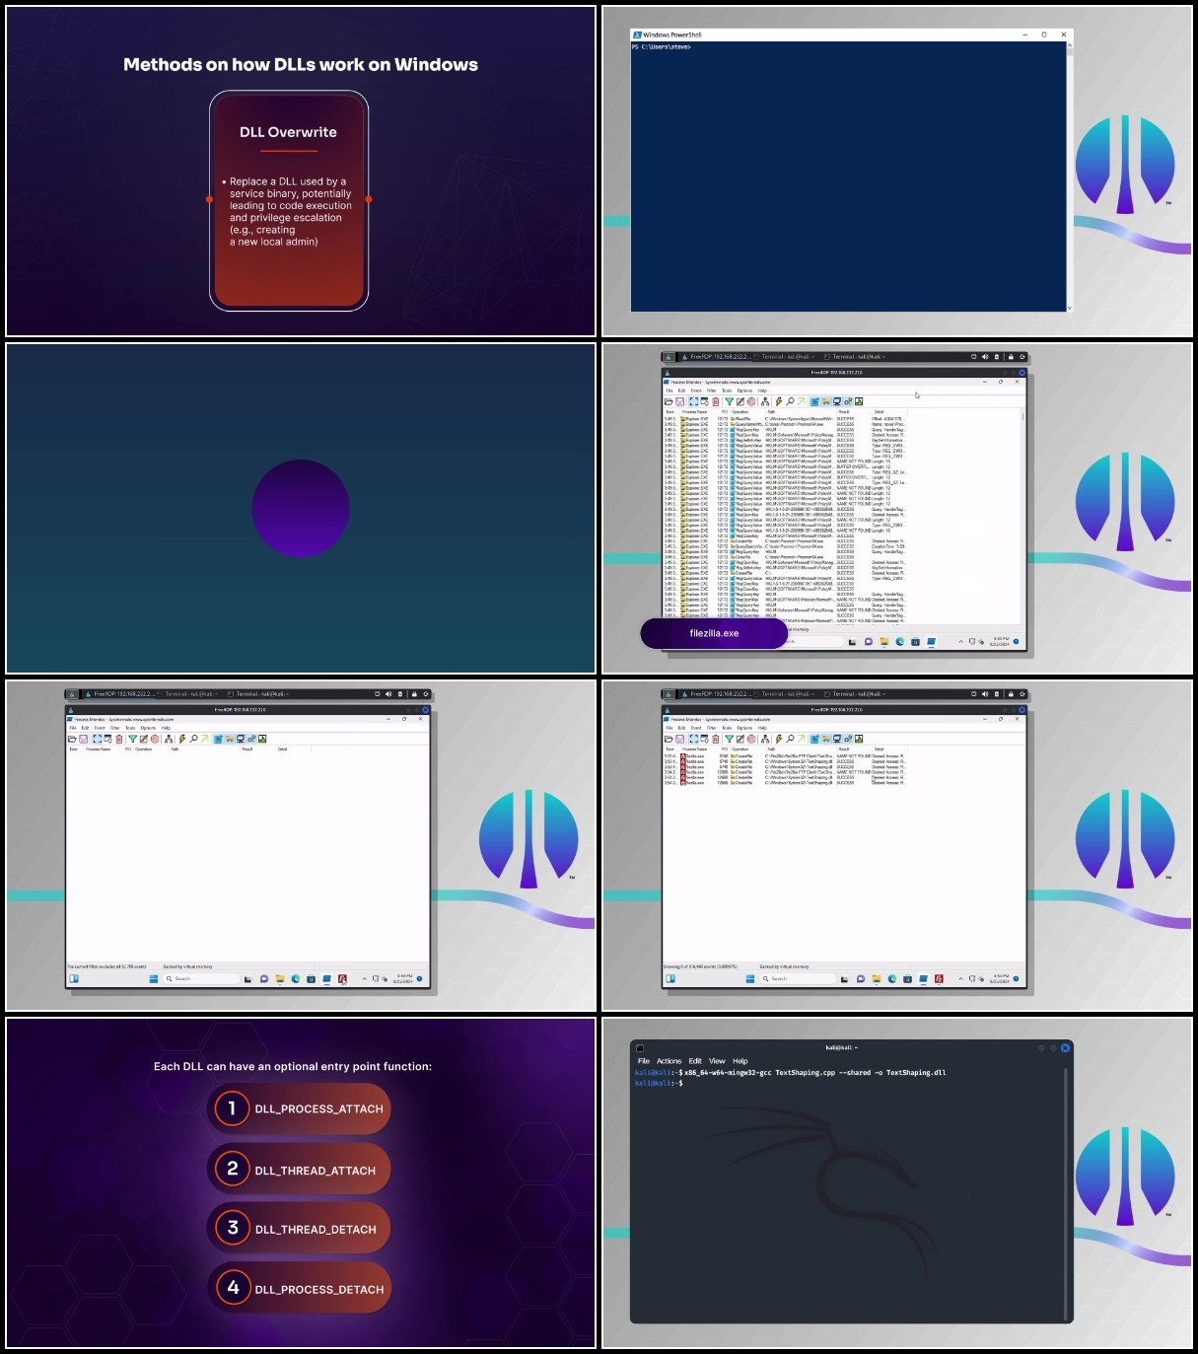Click volume icon in Kali panel above filezilla.exe rows window
Image resolution: width=1198 pixels, height=1354 pixels.
pyautogui.click(x=985, y=694)
